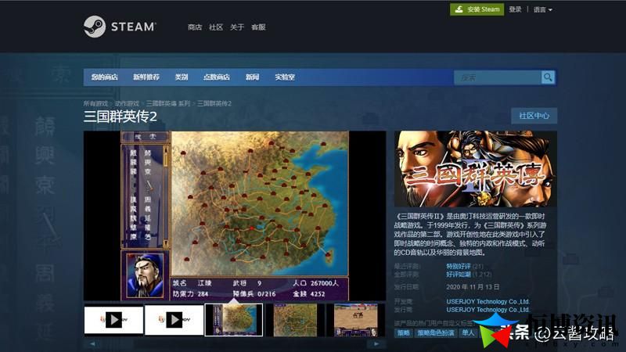Click the main game map screenshot

click(235, 216)
